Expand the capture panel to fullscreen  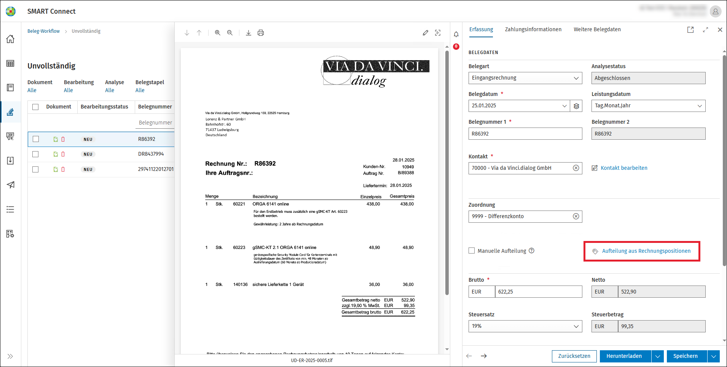click(705, 30)
